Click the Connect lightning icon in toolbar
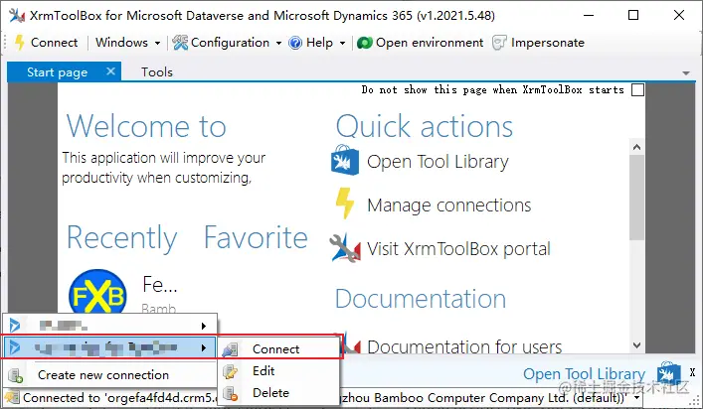The image size is (703, 409). click(19, 43)
